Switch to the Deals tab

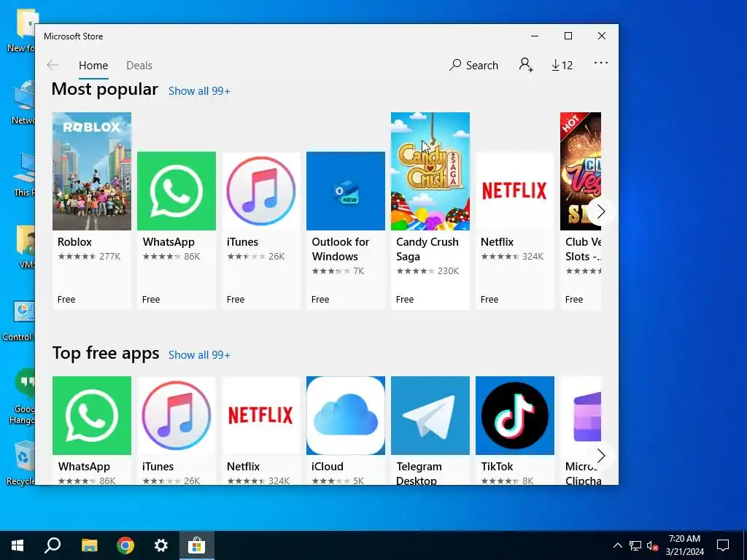tap(139, 65)
